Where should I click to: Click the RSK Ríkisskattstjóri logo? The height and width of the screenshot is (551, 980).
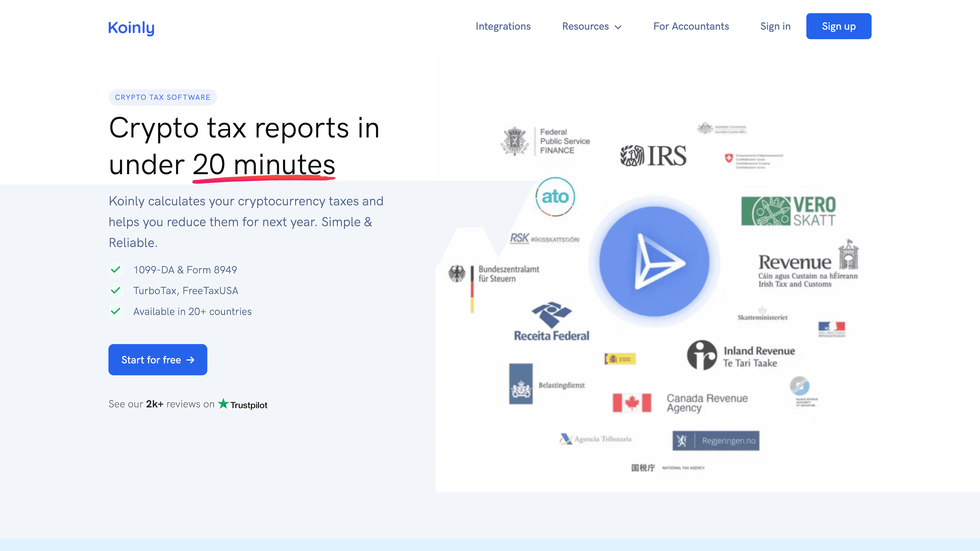[x=545, y=238]
